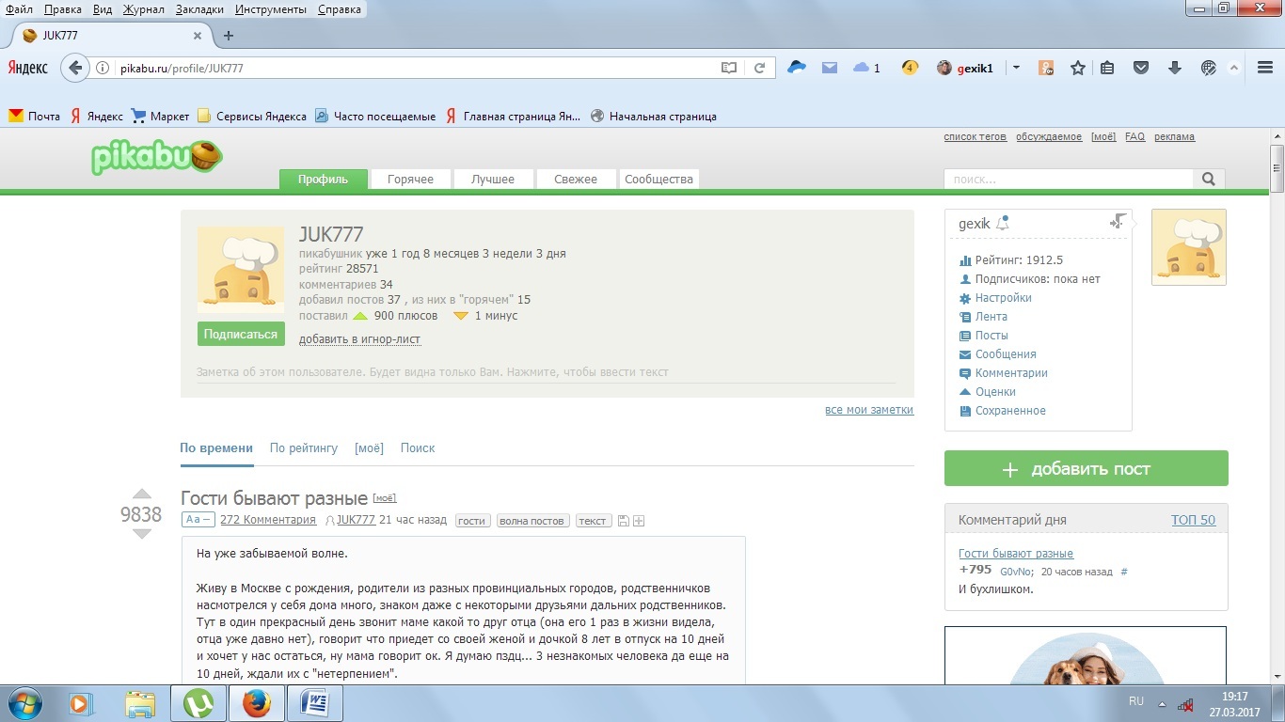The image size is (1285, 722).
Task: Upvote the post Гости бывают разные
Action: click(141, 494)
